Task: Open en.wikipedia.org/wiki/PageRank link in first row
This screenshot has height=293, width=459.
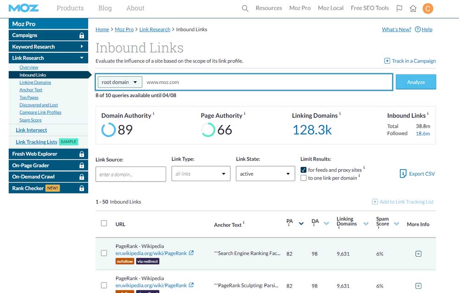Action: (151, 253)
